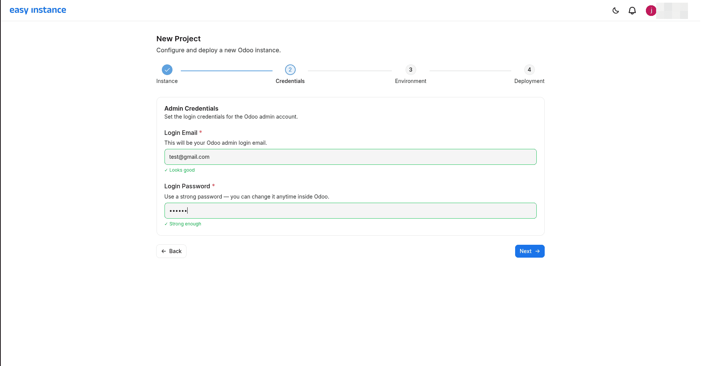702x366 pixels.
Task: Select step 3 Environment circle
Action: 411,70
